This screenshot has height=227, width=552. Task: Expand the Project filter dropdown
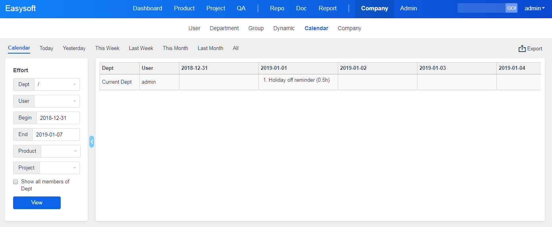pos(59,168)
